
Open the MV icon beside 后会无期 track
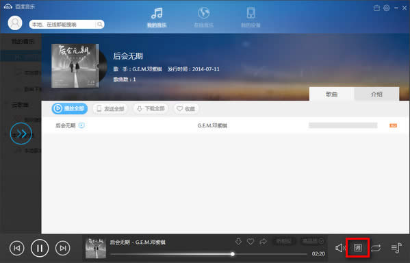(81, 125)
